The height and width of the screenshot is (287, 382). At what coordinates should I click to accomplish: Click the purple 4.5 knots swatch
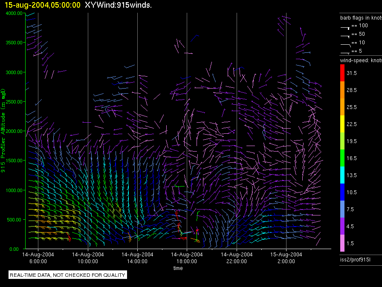[x=342, y=226]
